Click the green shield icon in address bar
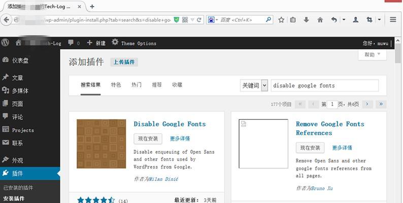The image size is (403, 203). click(176, 20)
